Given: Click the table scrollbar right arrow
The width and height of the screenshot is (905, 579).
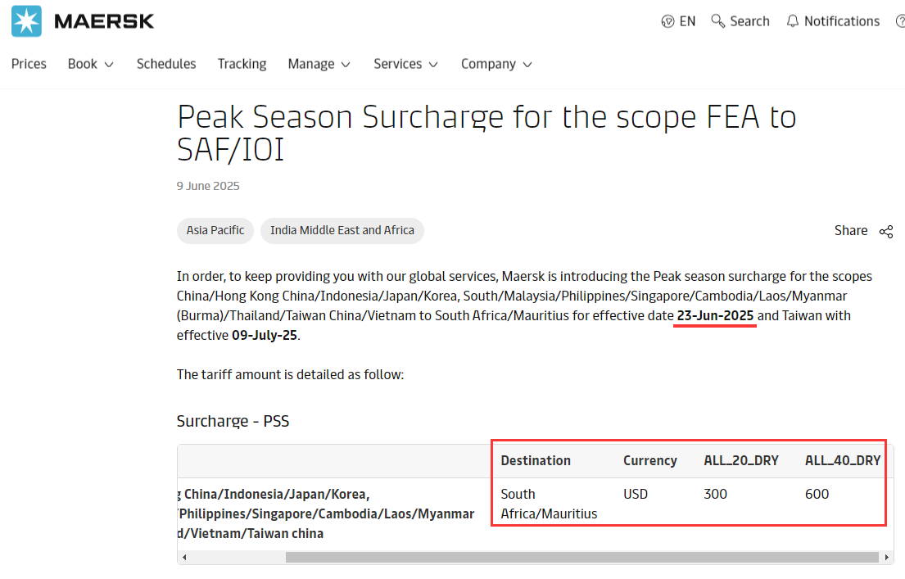Looking at the screenshot, I should pos(887,558).
